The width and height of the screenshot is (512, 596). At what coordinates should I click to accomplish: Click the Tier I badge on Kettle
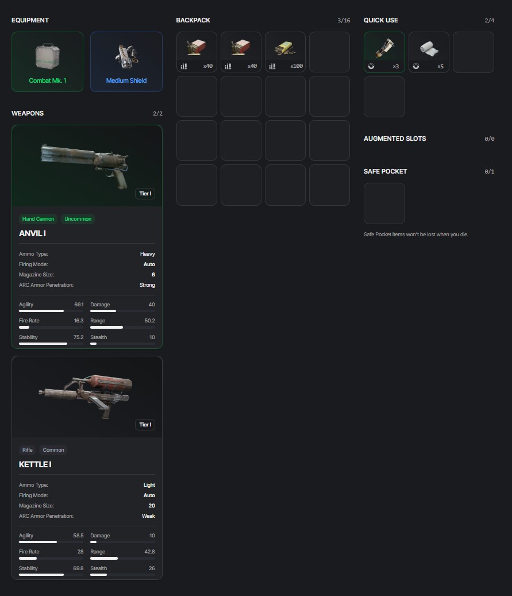[x=145, y=425]
